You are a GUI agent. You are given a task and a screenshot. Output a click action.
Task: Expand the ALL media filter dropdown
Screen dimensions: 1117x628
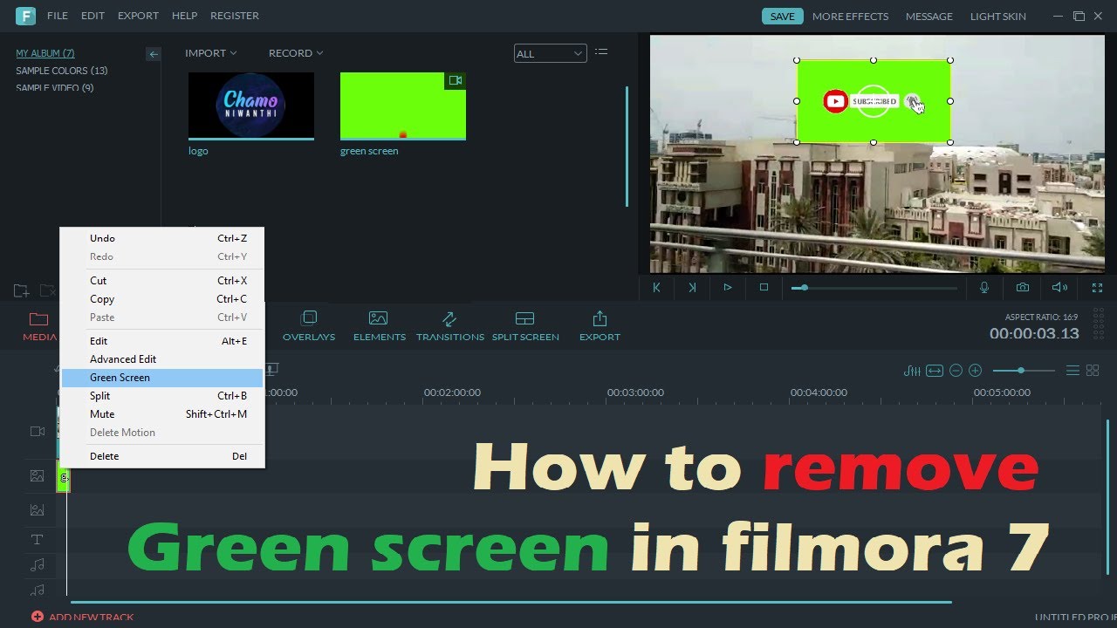click(x=551, y=53)
